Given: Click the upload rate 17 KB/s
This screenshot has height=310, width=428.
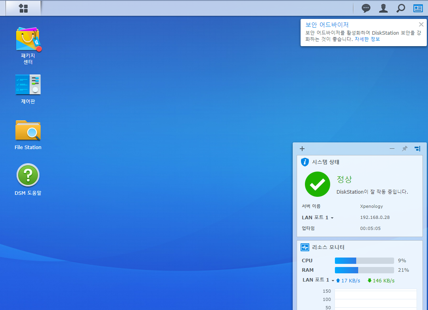Looking at the screenshot, I should [x=348, y=280].
